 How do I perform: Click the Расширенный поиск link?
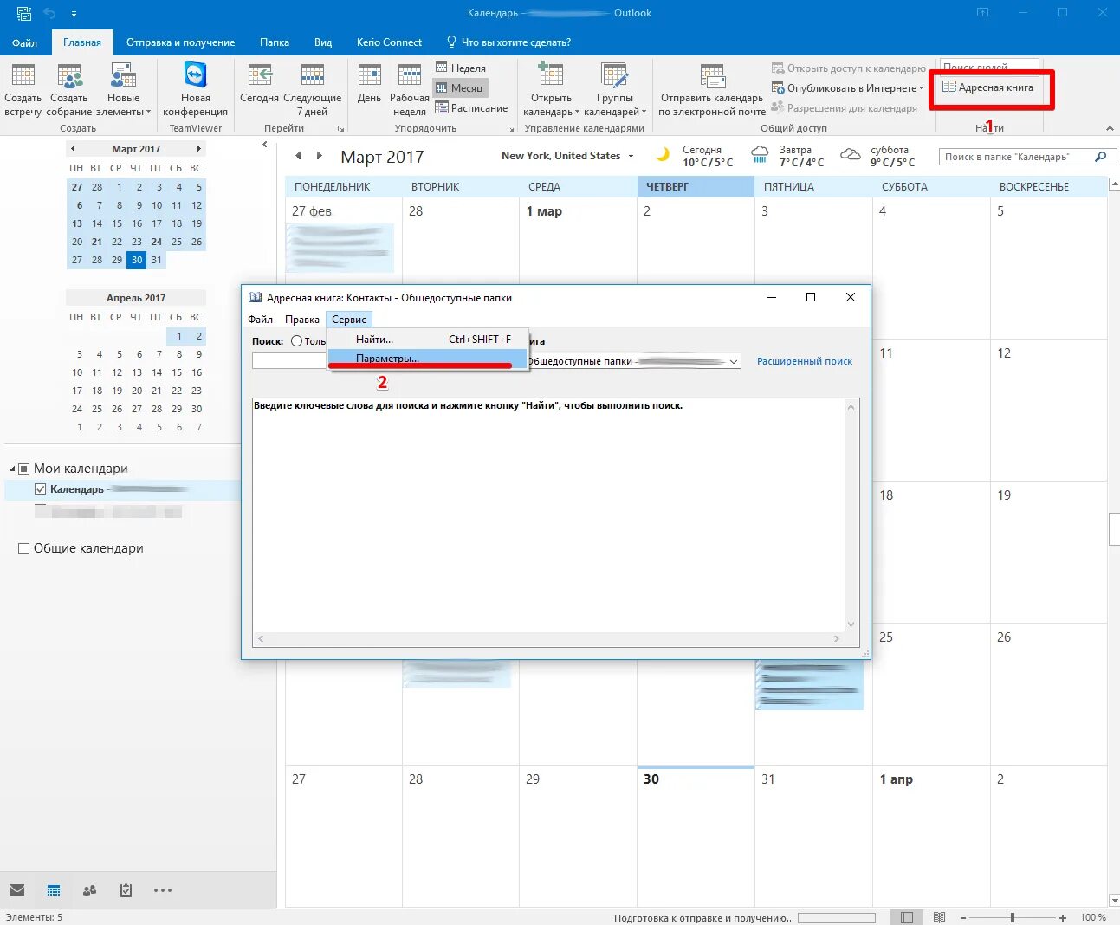(805, 361)
